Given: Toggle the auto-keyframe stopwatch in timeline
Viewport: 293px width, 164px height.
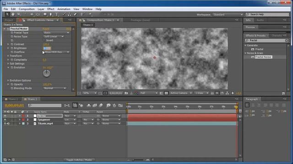Looking at the screenshot, I should tap(114, 105).
